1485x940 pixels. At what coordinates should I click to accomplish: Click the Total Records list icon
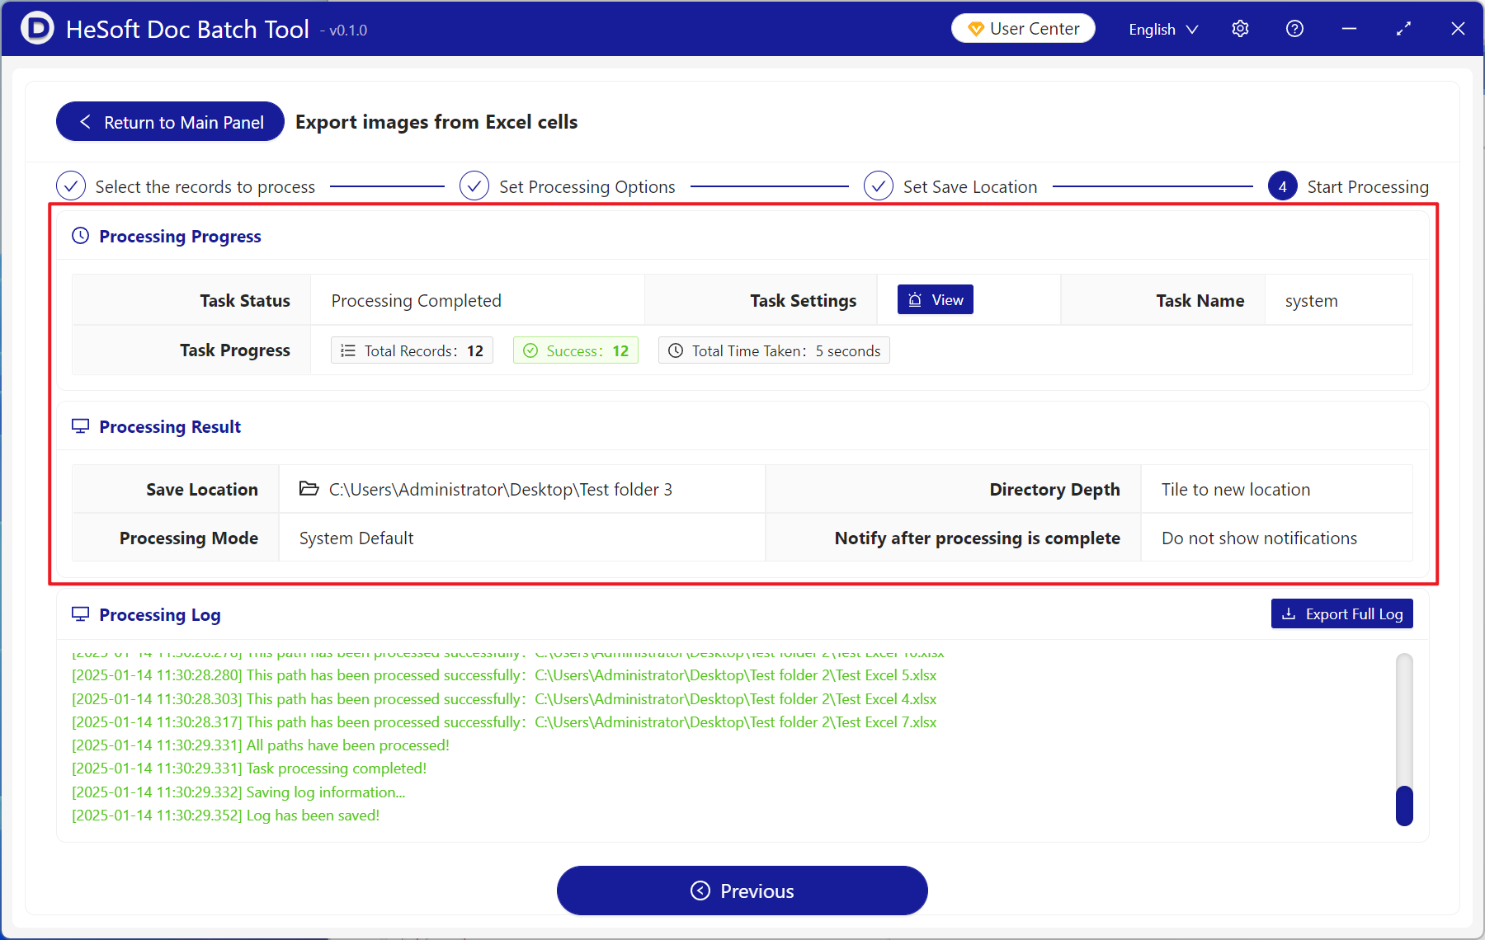point(348,350)
